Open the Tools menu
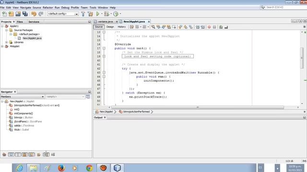Image resolution: width=307 pixels, height=172 pixels. click(93, 8)
